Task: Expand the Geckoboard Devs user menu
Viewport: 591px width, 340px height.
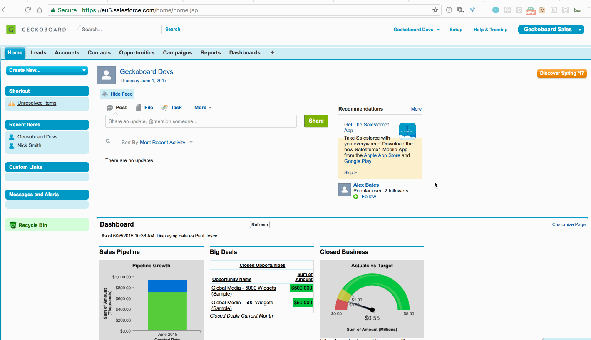Action: (417, 30)
